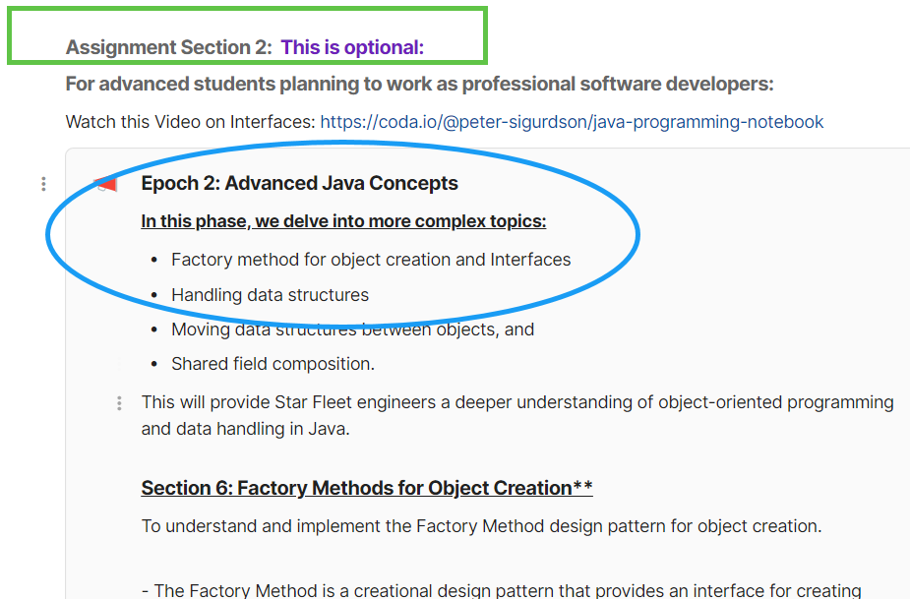
Task: Open the coda.io java-programming-notebook link
Action: coord(572,122)
